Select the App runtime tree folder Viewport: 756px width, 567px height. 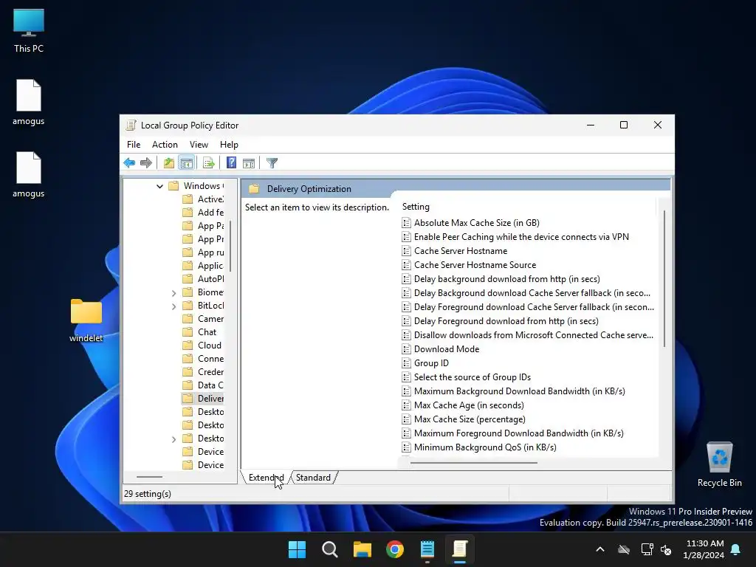click(204, 252)
